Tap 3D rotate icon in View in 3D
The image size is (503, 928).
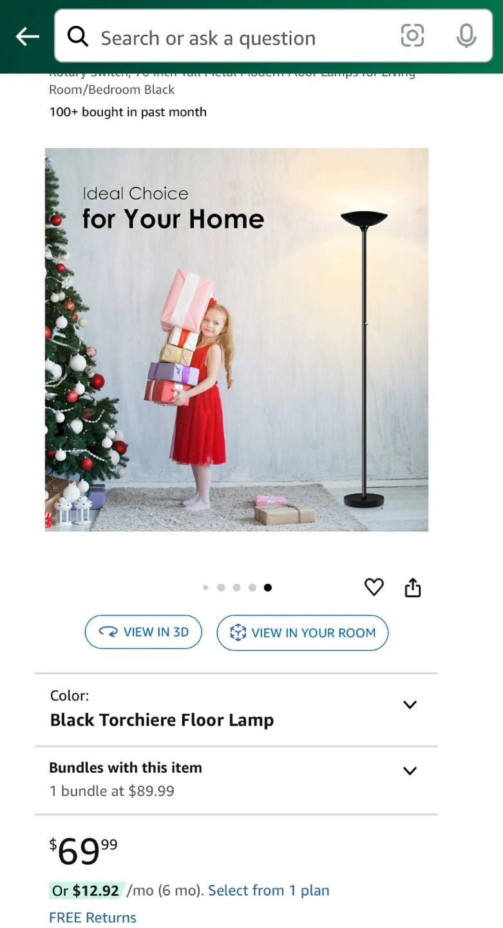(x=108, y=632)
